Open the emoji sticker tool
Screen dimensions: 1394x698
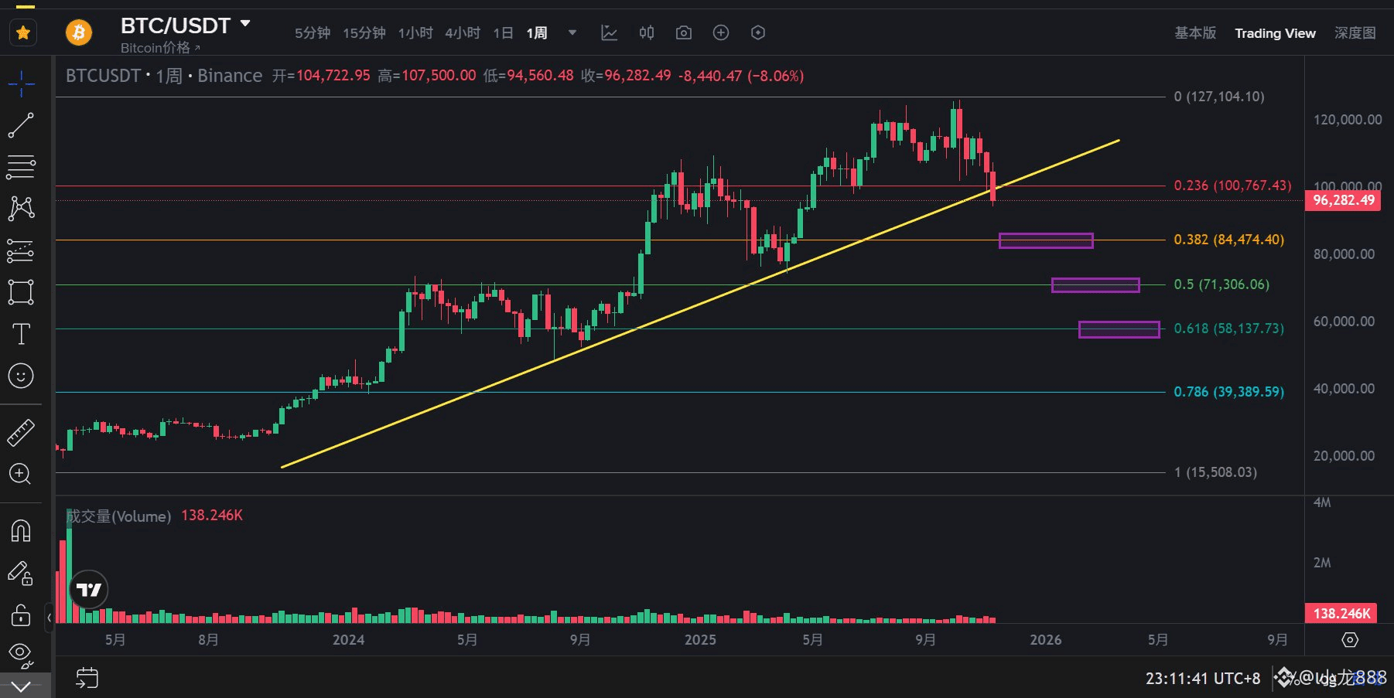coord(21,376)
